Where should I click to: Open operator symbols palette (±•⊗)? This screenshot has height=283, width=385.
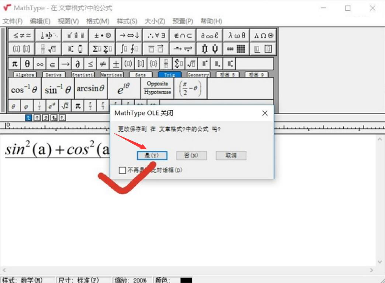(x=103, y=36)
